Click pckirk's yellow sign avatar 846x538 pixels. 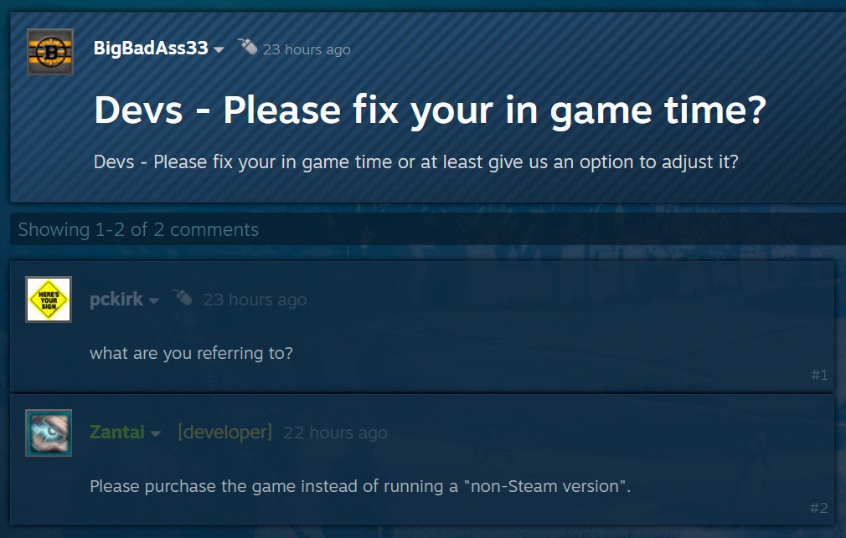click(x=49, y=300)
